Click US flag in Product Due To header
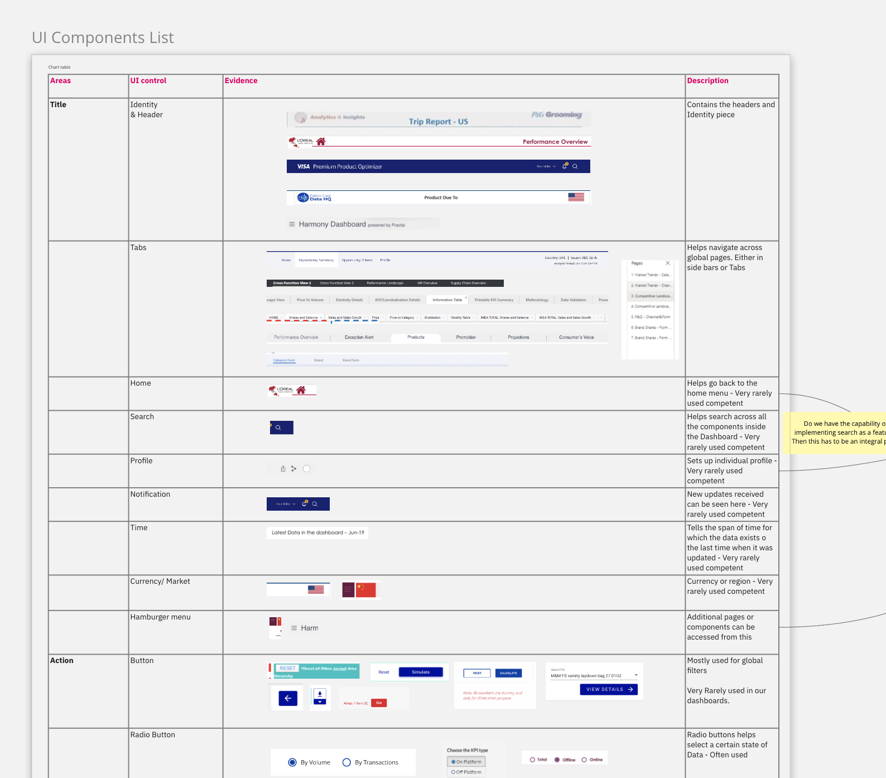 click(x=576, y=197)
